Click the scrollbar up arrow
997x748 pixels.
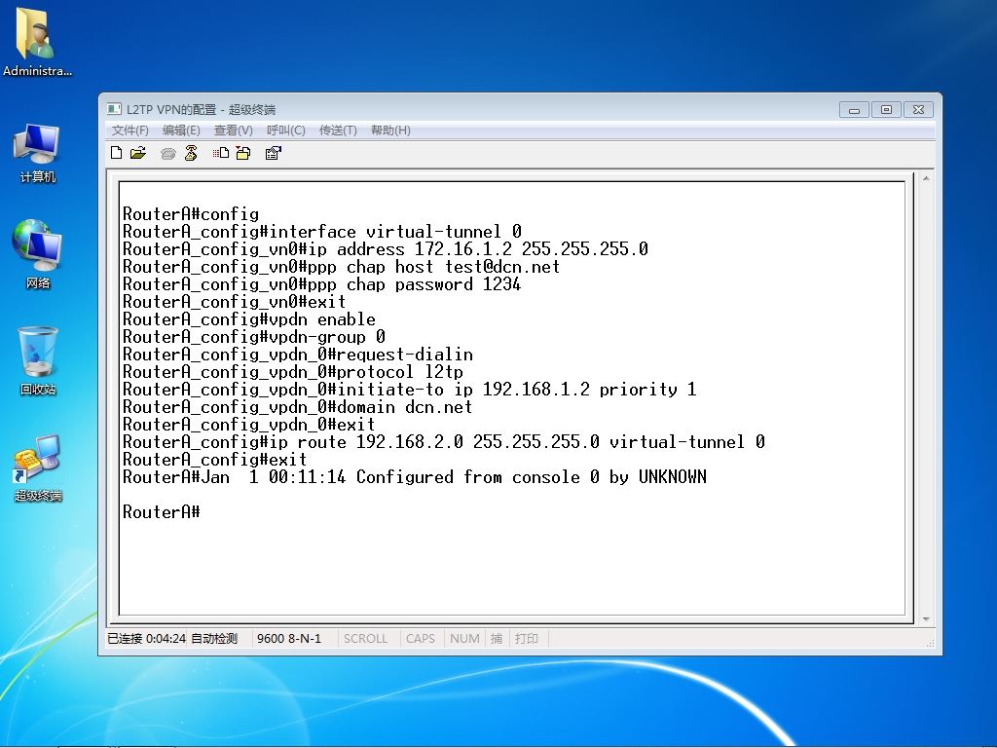click(x=926, y=179)
